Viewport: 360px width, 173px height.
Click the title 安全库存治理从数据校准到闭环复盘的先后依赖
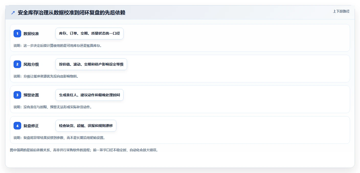pos(72,13)
